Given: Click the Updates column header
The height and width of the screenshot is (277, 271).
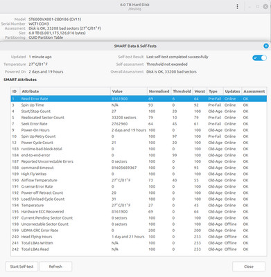Looking at the screenshot, I should (232, 91).
